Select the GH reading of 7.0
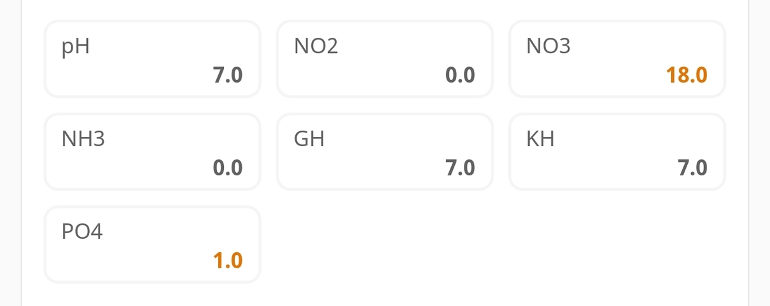 [460, 168]
